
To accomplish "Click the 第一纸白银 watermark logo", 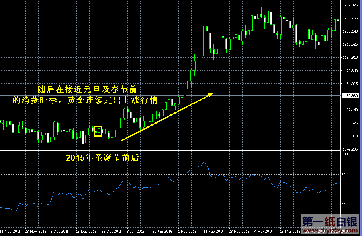I will [325, 223].
